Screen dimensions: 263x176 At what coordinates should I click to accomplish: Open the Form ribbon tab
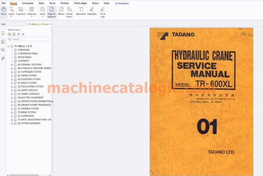tap(52, 3)
